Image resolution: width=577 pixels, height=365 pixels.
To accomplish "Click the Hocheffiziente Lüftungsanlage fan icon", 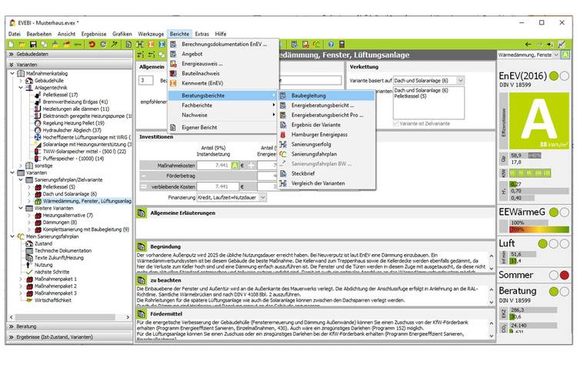I will [38, 136].
